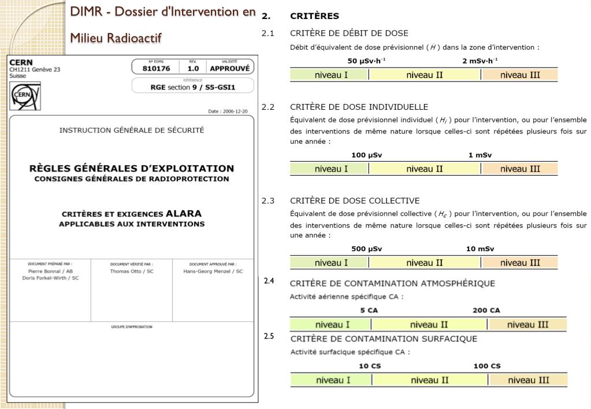
Task: Click niveau I bar under dose collective
Action: click(329, 263)
